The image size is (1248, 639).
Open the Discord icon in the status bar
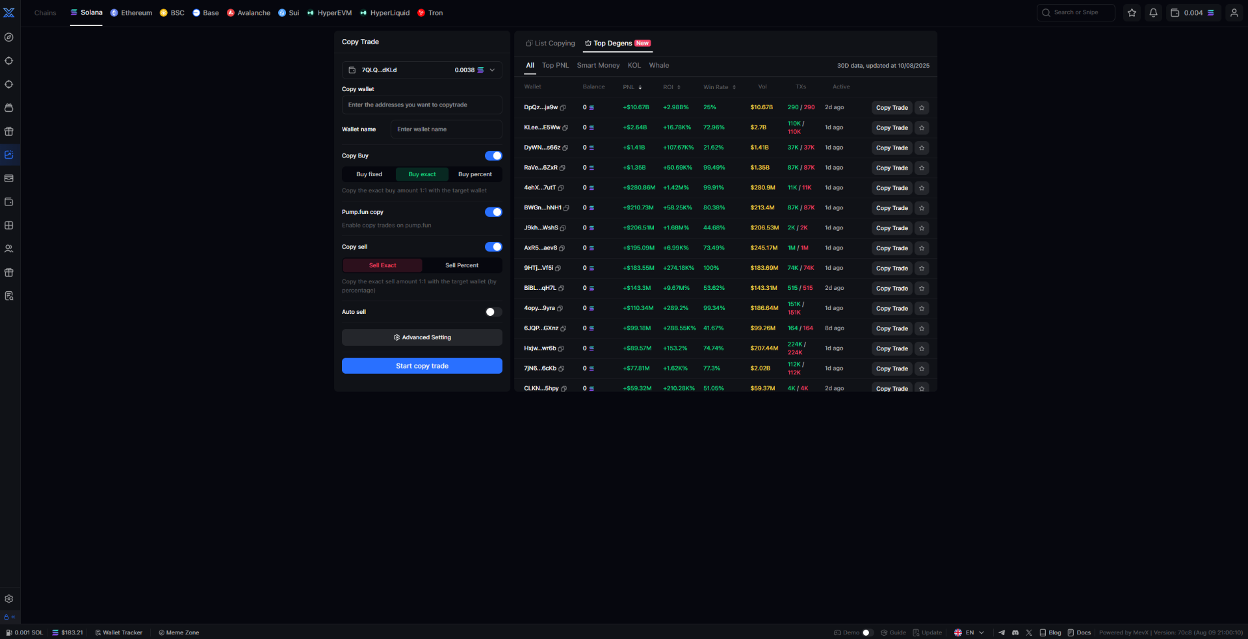tap(1015, 632)
